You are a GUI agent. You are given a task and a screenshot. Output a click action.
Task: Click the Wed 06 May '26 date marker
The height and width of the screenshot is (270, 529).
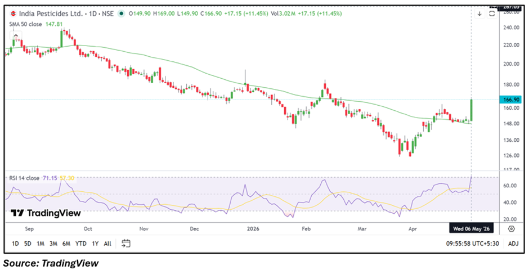pos(471,229)
